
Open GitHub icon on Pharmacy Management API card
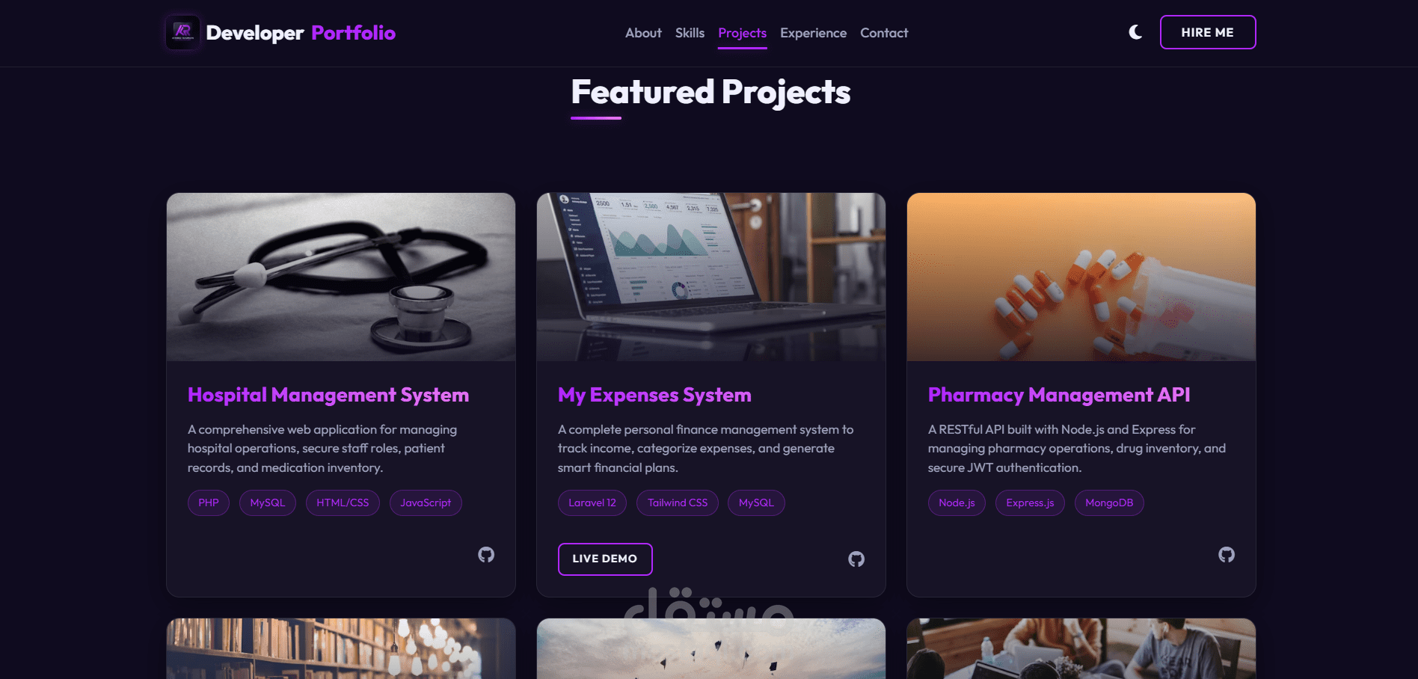(1227, 555)
